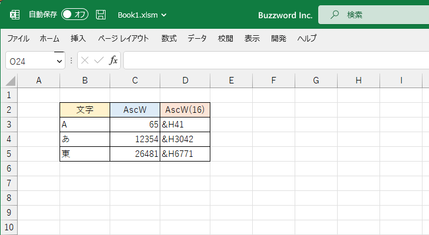Switch to the 挿入 tab
429x235 pixels.
pyautogui.click(x=78, y=38)
